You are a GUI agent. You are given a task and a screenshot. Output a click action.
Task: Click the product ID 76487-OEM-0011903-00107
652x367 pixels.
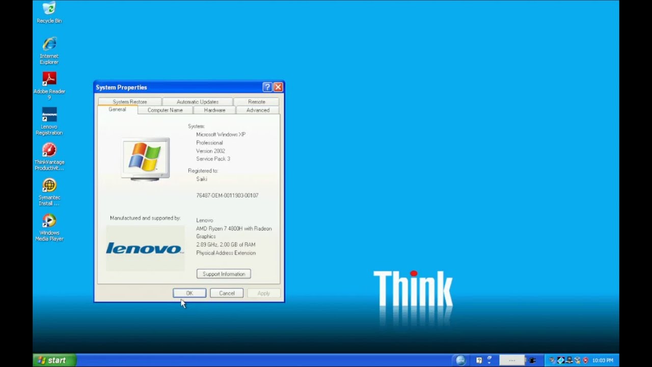(x=227, y=195)
